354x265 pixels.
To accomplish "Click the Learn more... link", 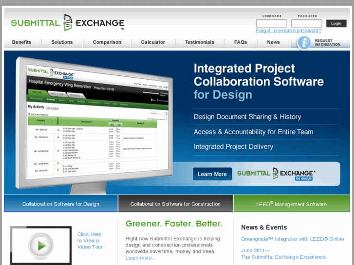I will tap(141, 258).
